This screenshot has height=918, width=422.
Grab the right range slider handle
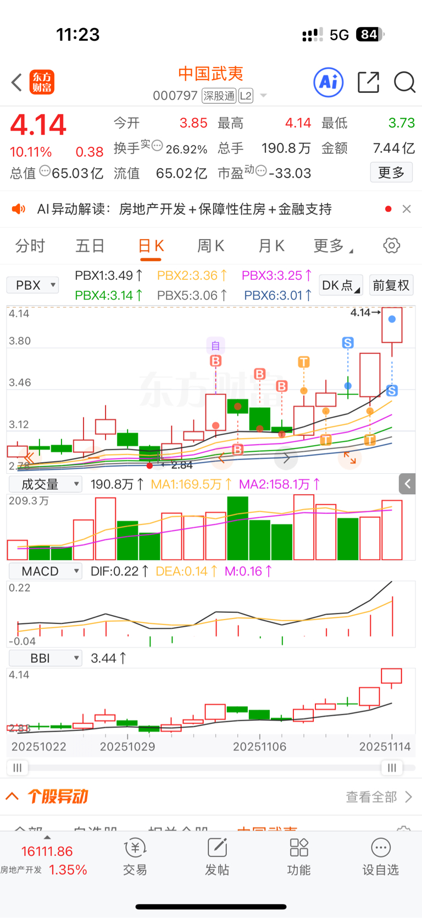click(392, 767)
